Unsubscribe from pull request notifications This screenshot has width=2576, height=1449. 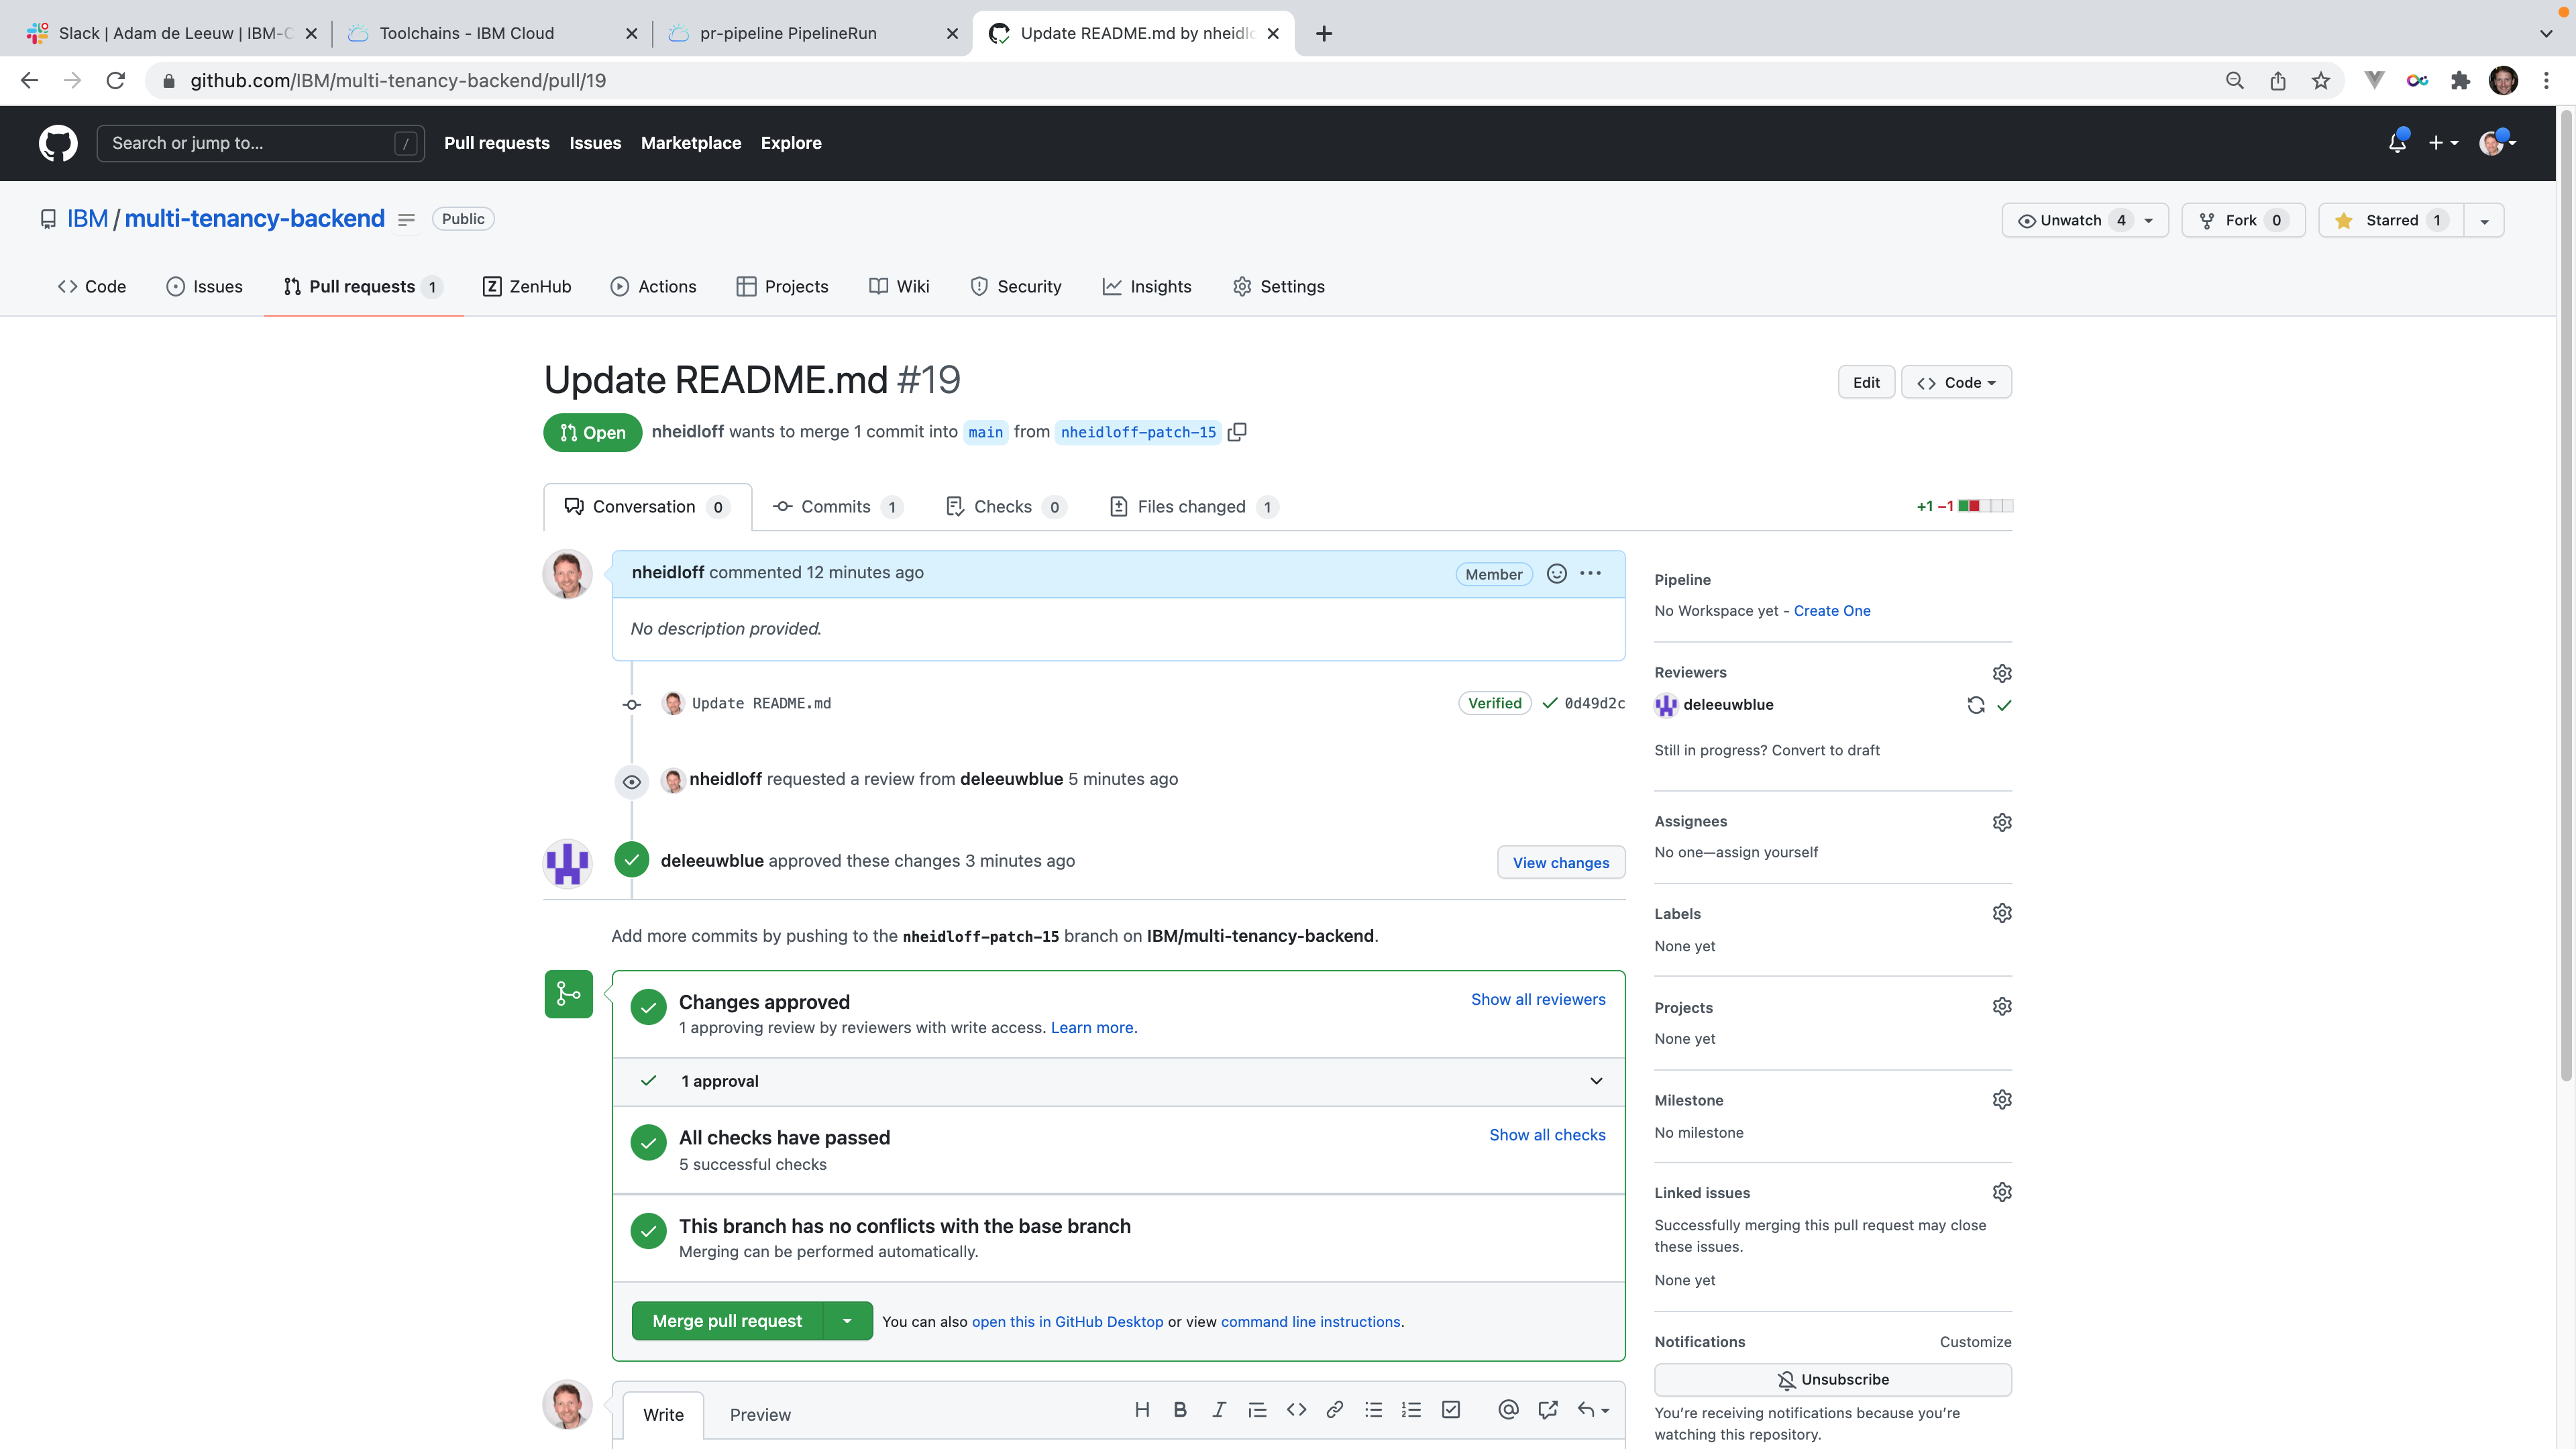click(x=1832, y=1380)
